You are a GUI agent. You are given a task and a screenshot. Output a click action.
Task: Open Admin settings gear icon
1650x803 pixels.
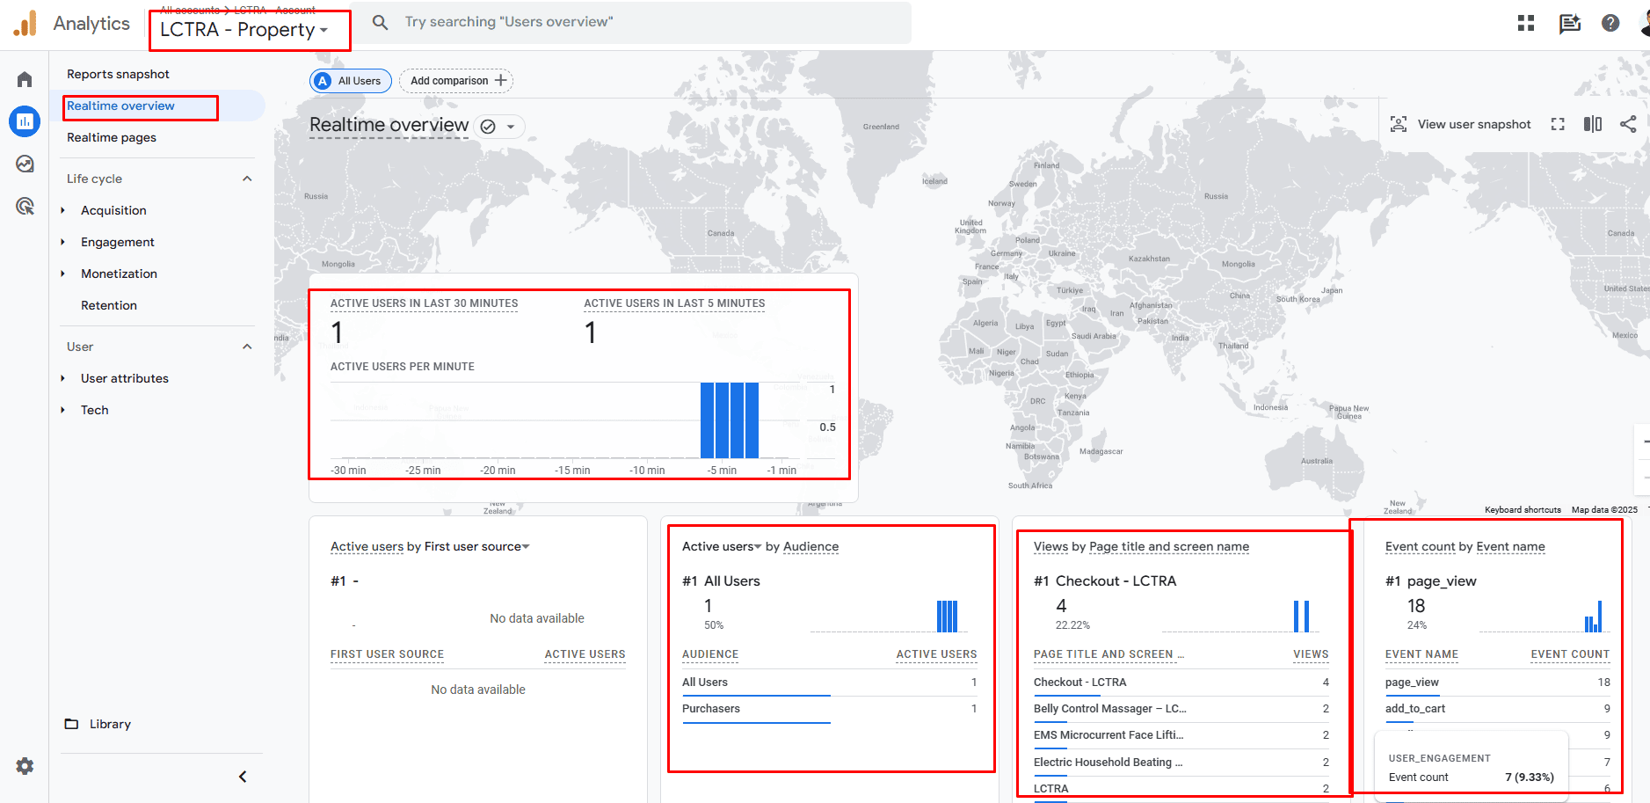pos(25,766)
